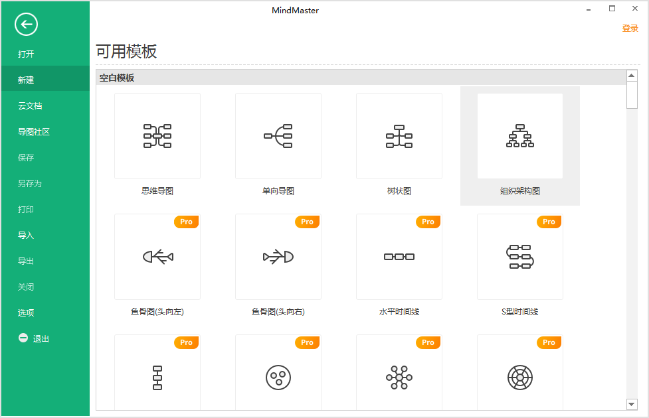Open the 导出 export option
The width and height of the screenshot is (649, 418).
(x=46, y=261)
